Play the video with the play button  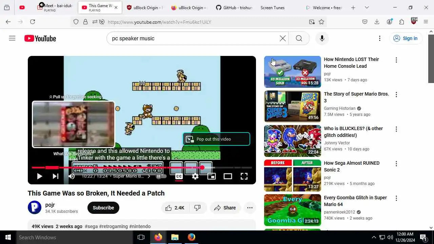pyautogui.click(x=39, y=176)
